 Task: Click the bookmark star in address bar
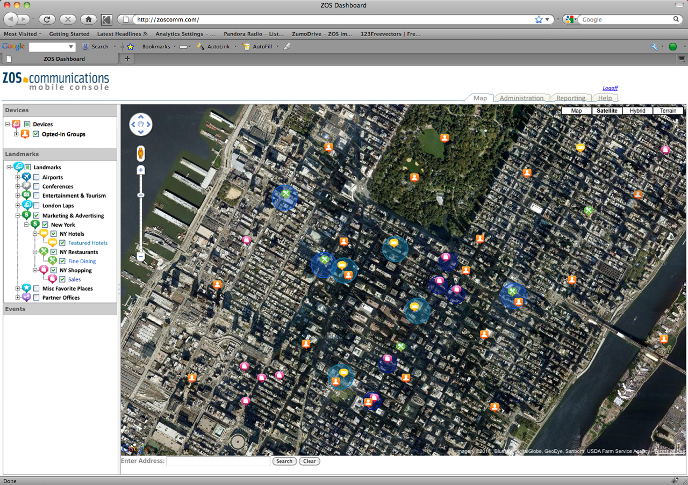[x=539, y=19]
